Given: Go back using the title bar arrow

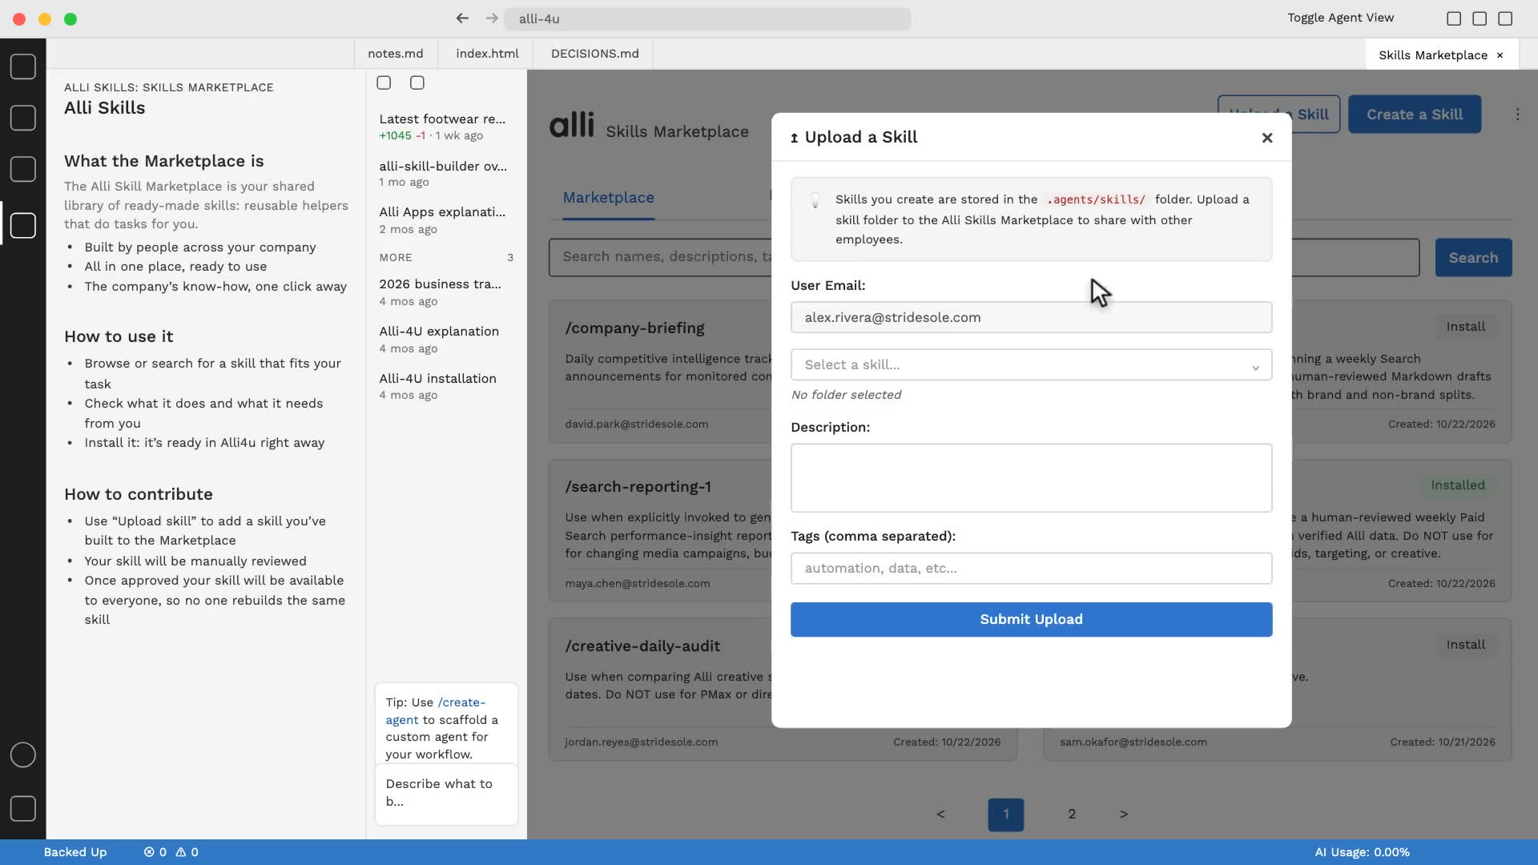Looking at the screenshot, I should [x=462, y=18].
